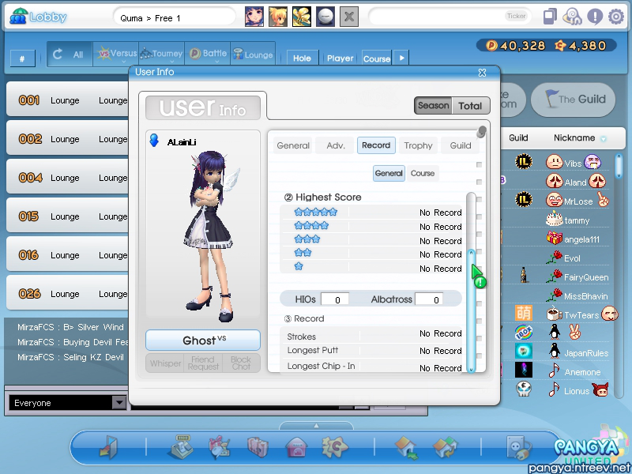Switch to the Guild tab in User Info
The image size is (632, 474).
click(461, 145)
